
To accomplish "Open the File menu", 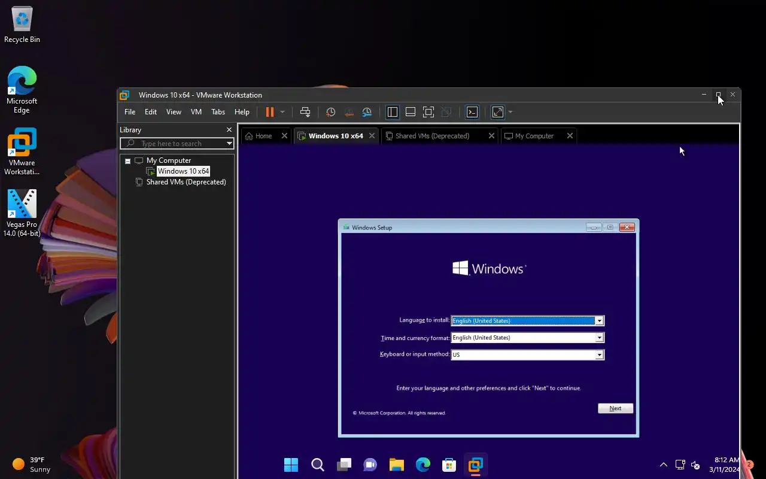I will click(x=130, y=112).
